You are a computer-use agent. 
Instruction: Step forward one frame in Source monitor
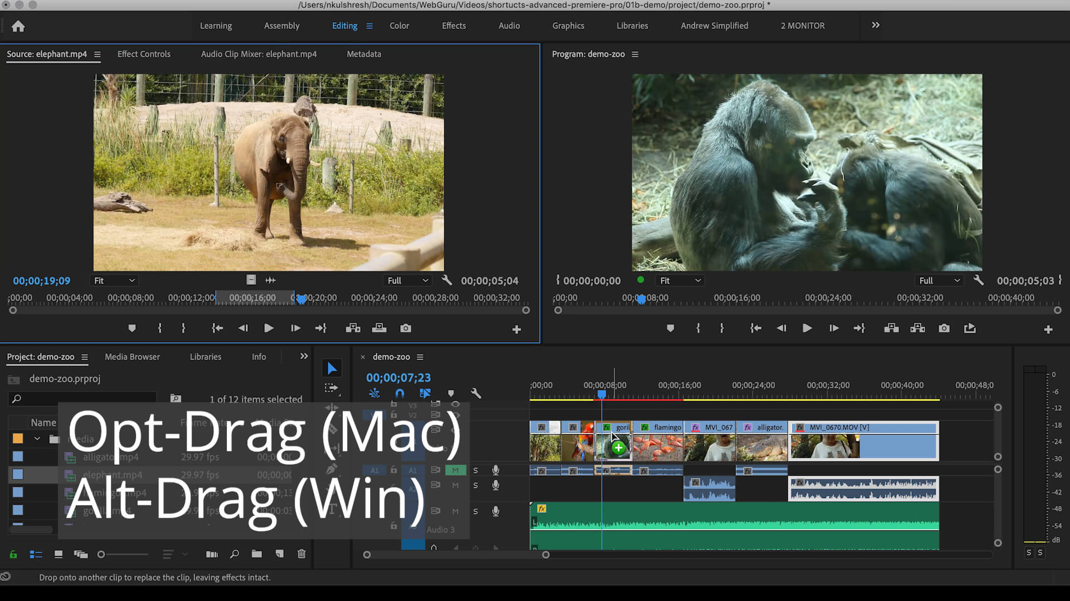pos(295,328)
